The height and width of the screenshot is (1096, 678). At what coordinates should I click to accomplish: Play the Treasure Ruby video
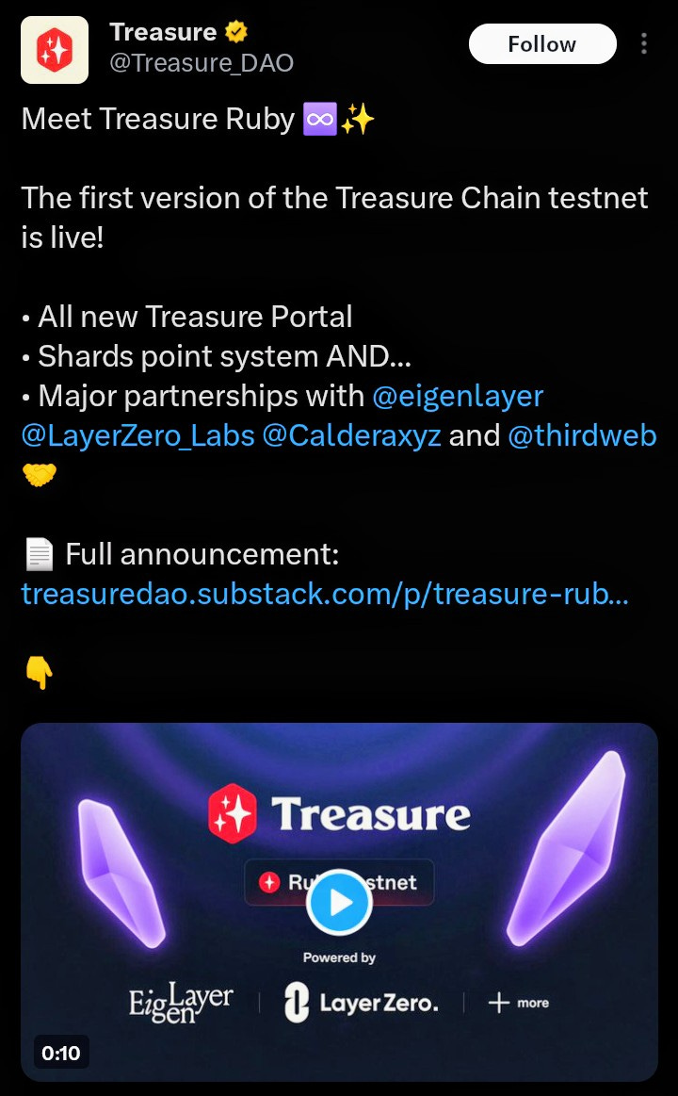pos(339,902)
